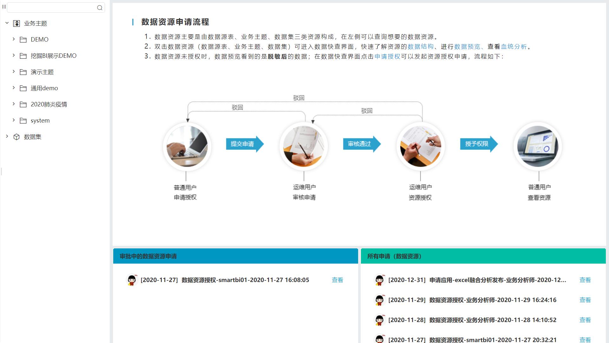
Task: Select 通用demo in the tree
Action: (x=44, y=88)
